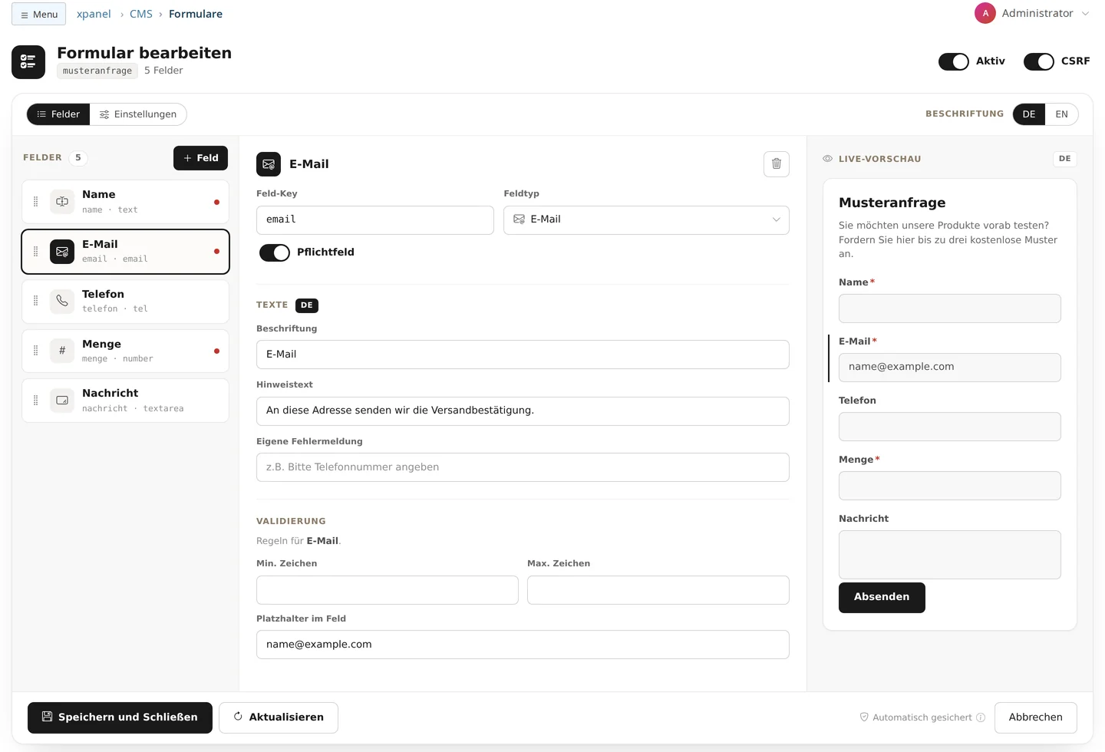Click the shield icon beside Automatisch gesichert

[864, 717]
